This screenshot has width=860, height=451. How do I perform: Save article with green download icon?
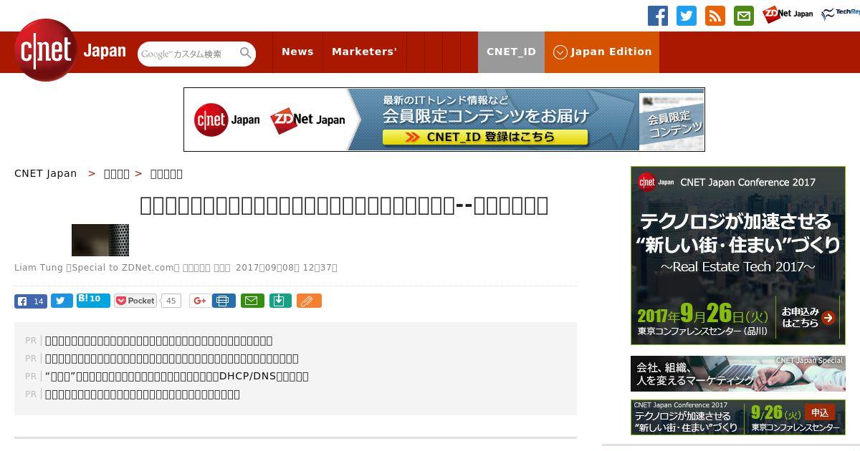[280, 301]
